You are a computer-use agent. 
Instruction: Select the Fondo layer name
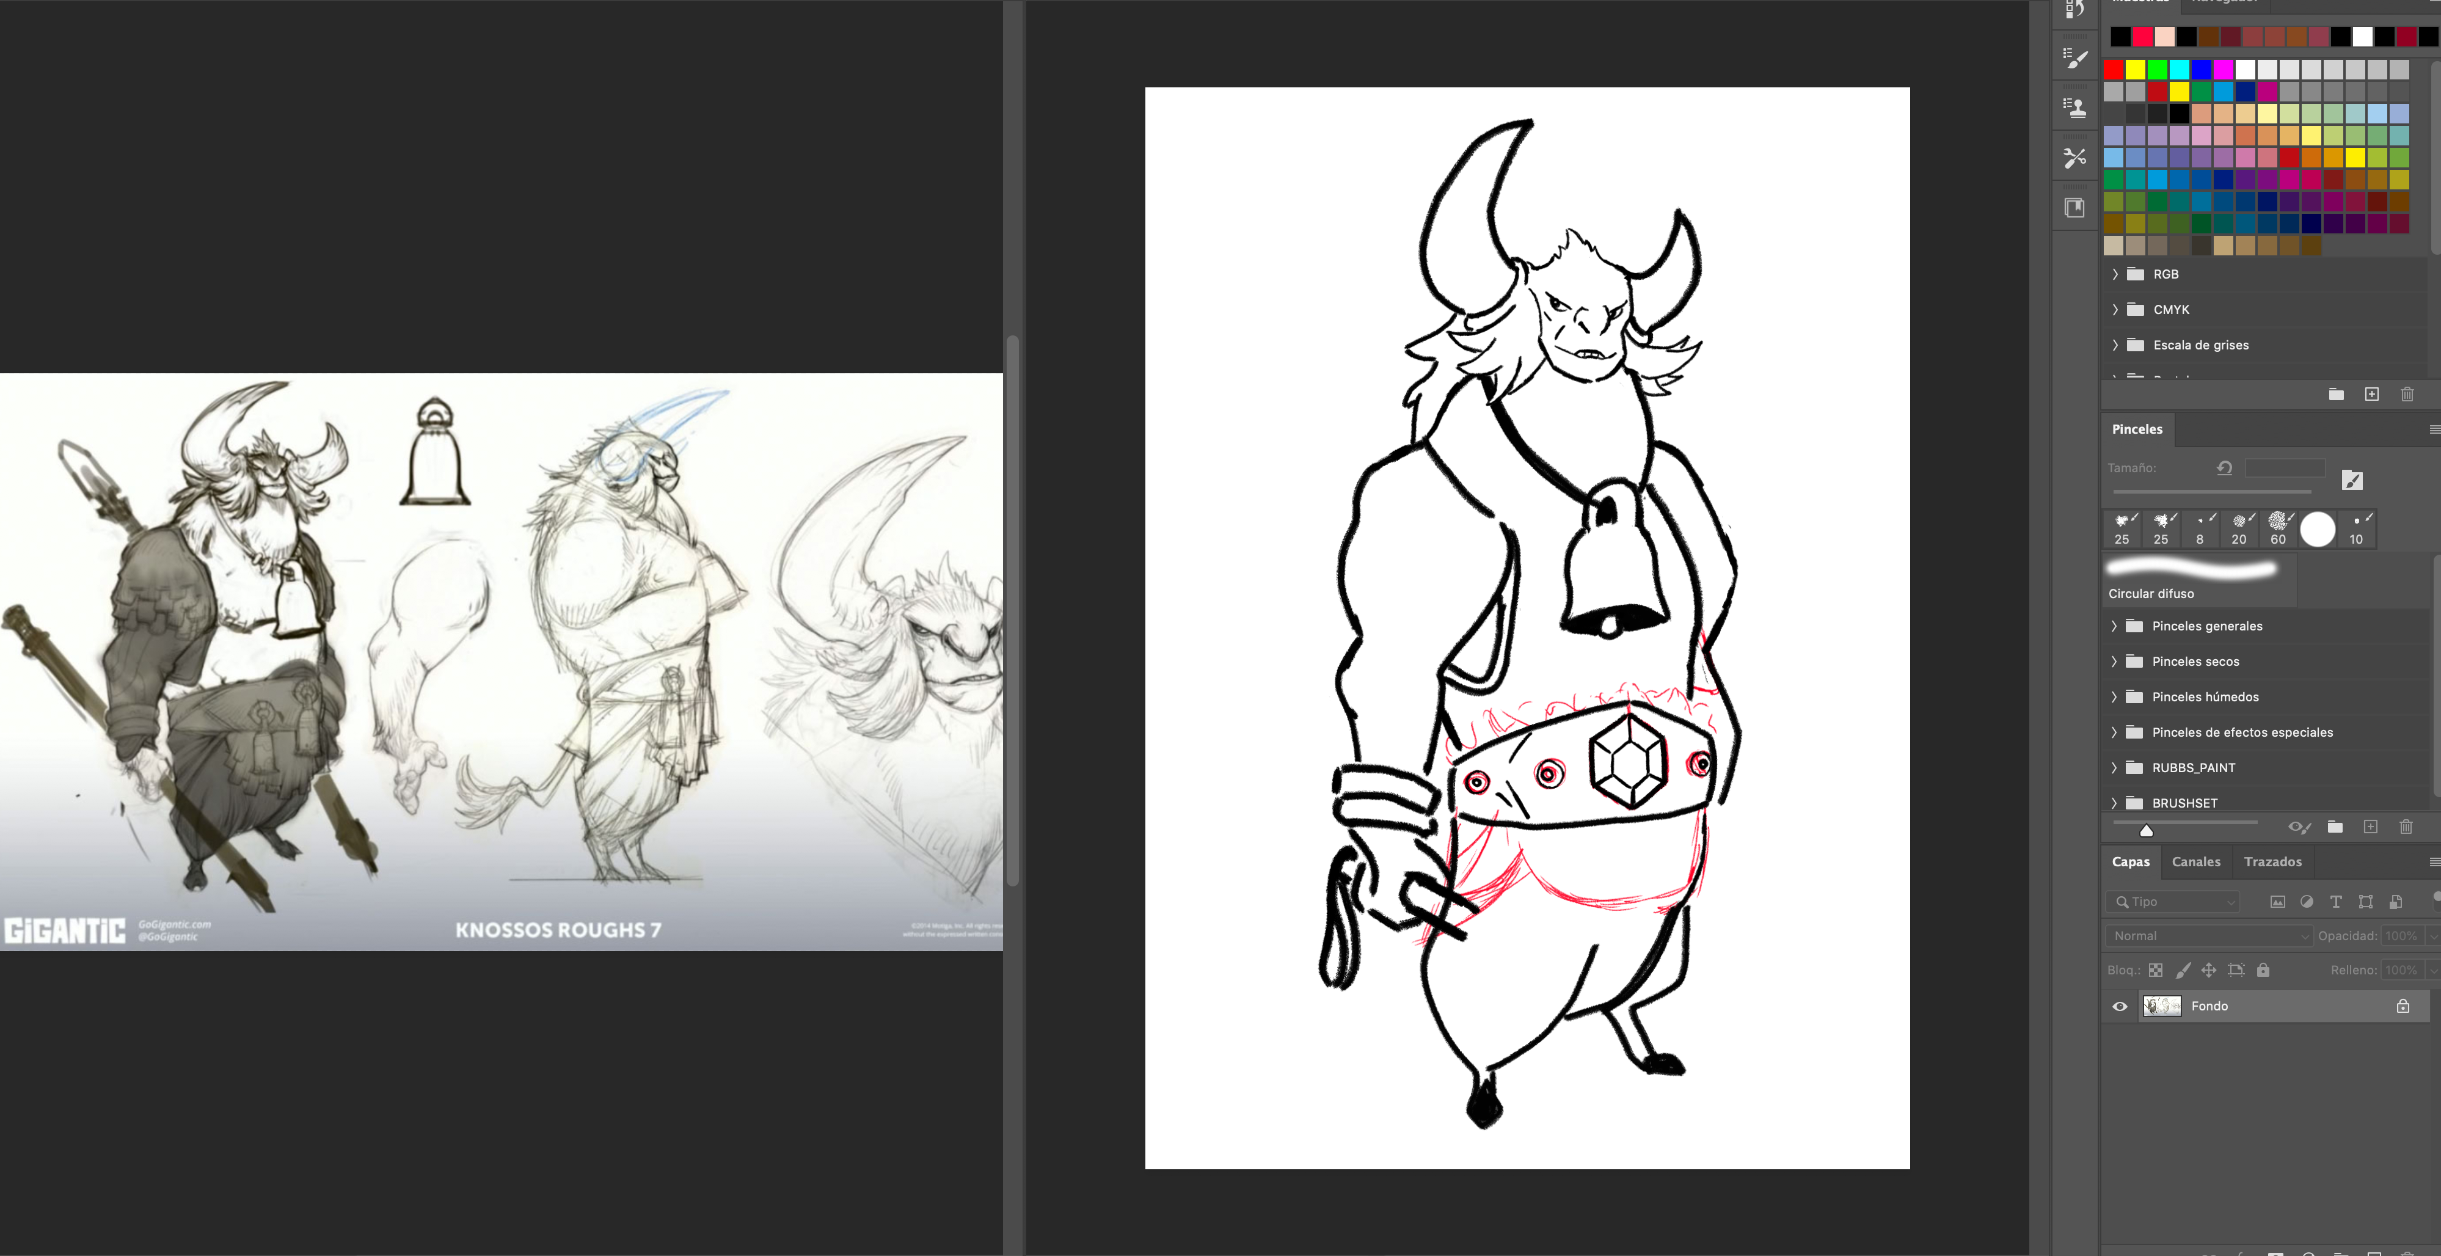(x=2209, y=1007)
